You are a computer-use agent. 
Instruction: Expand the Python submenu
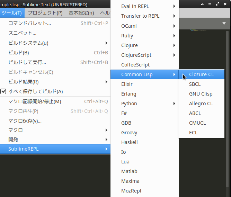[145, 104]
